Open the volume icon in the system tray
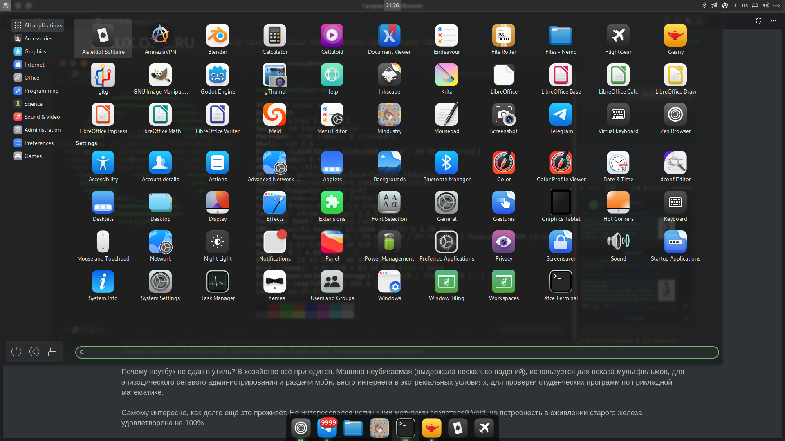Viewport: 785px width, 441px height. click(x=765, y=5)
